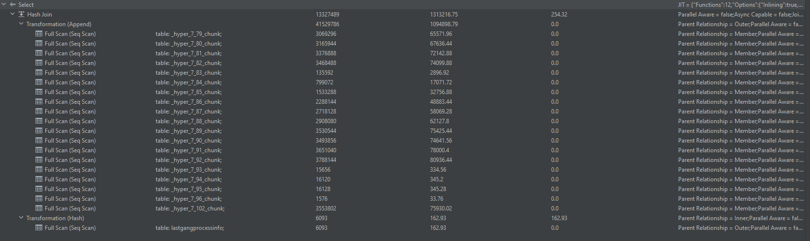Viewport: 810px width, 241px height.
Task: Click table icon for _hyper_7_102_chunk scan
Action: point(39,209)
